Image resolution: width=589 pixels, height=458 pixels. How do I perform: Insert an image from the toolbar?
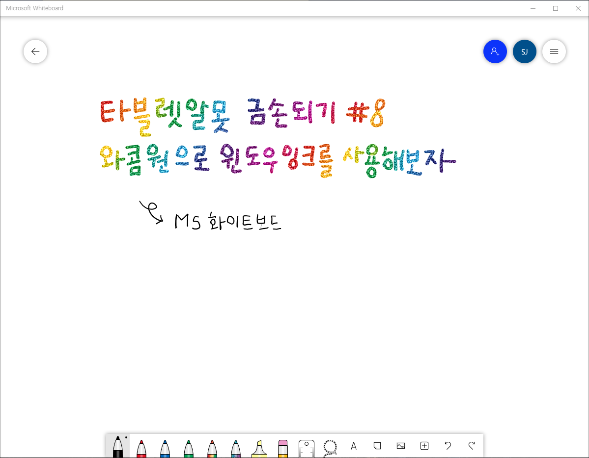tap(401, 446)
